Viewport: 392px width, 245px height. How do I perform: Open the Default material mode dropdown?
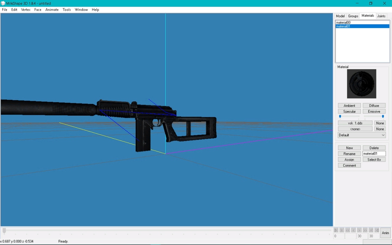(x=362, y=135)
